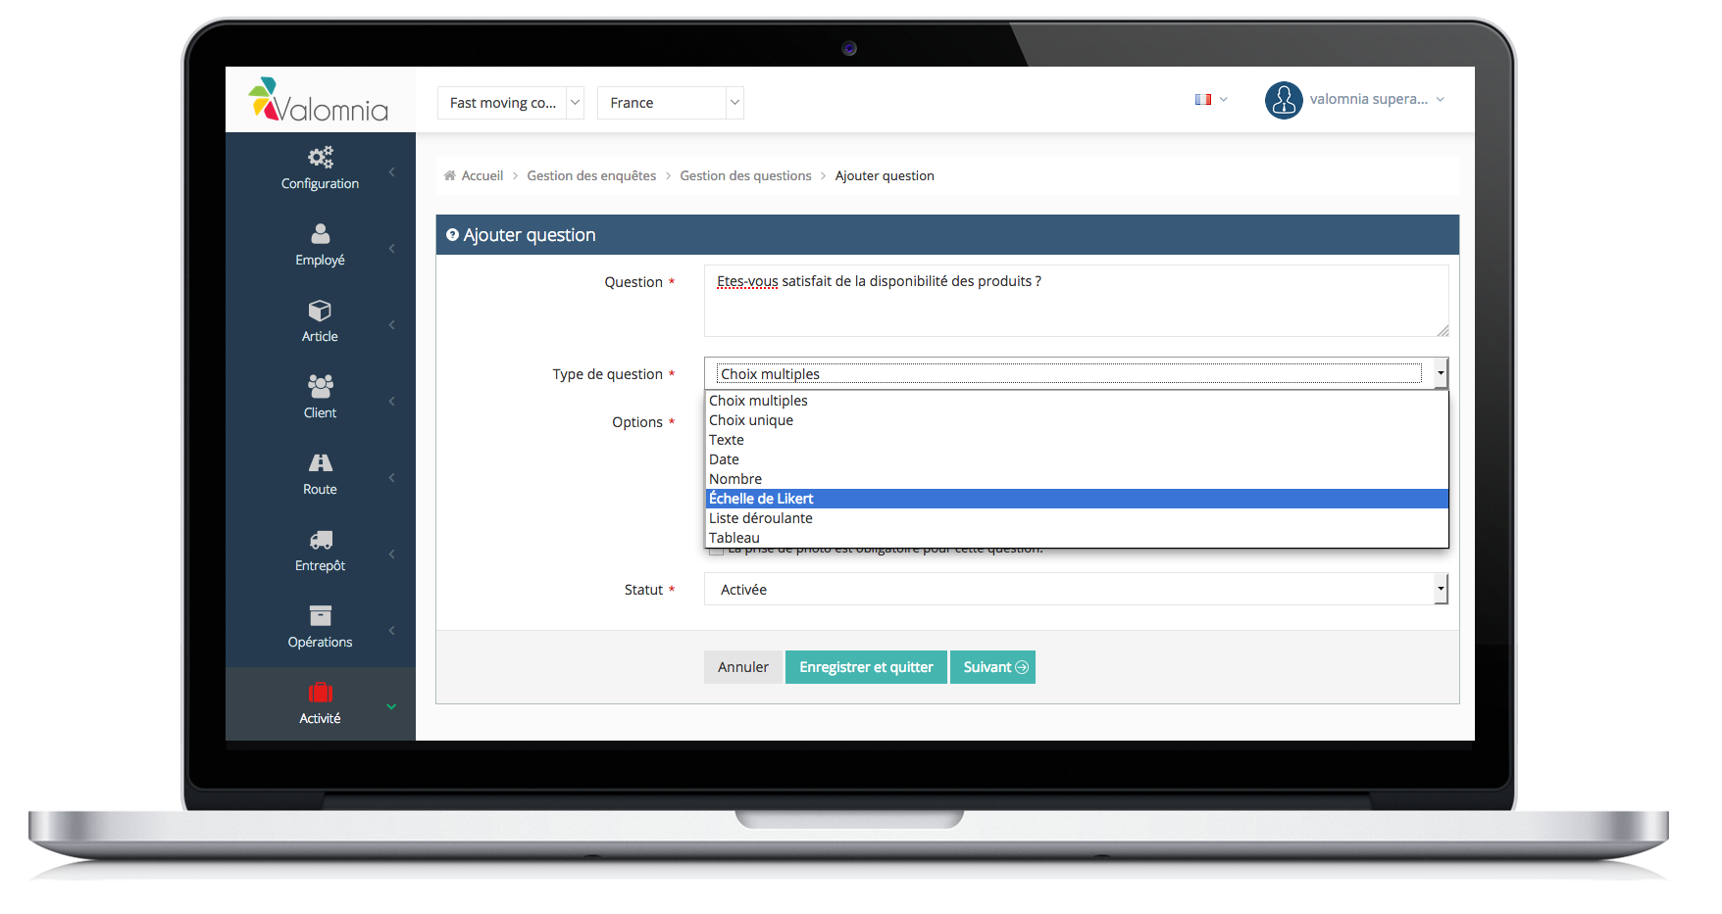The height and width of the screenshot is (914, 1722).
Task: Click the Opérations archive icon
Action: [320, 615]
